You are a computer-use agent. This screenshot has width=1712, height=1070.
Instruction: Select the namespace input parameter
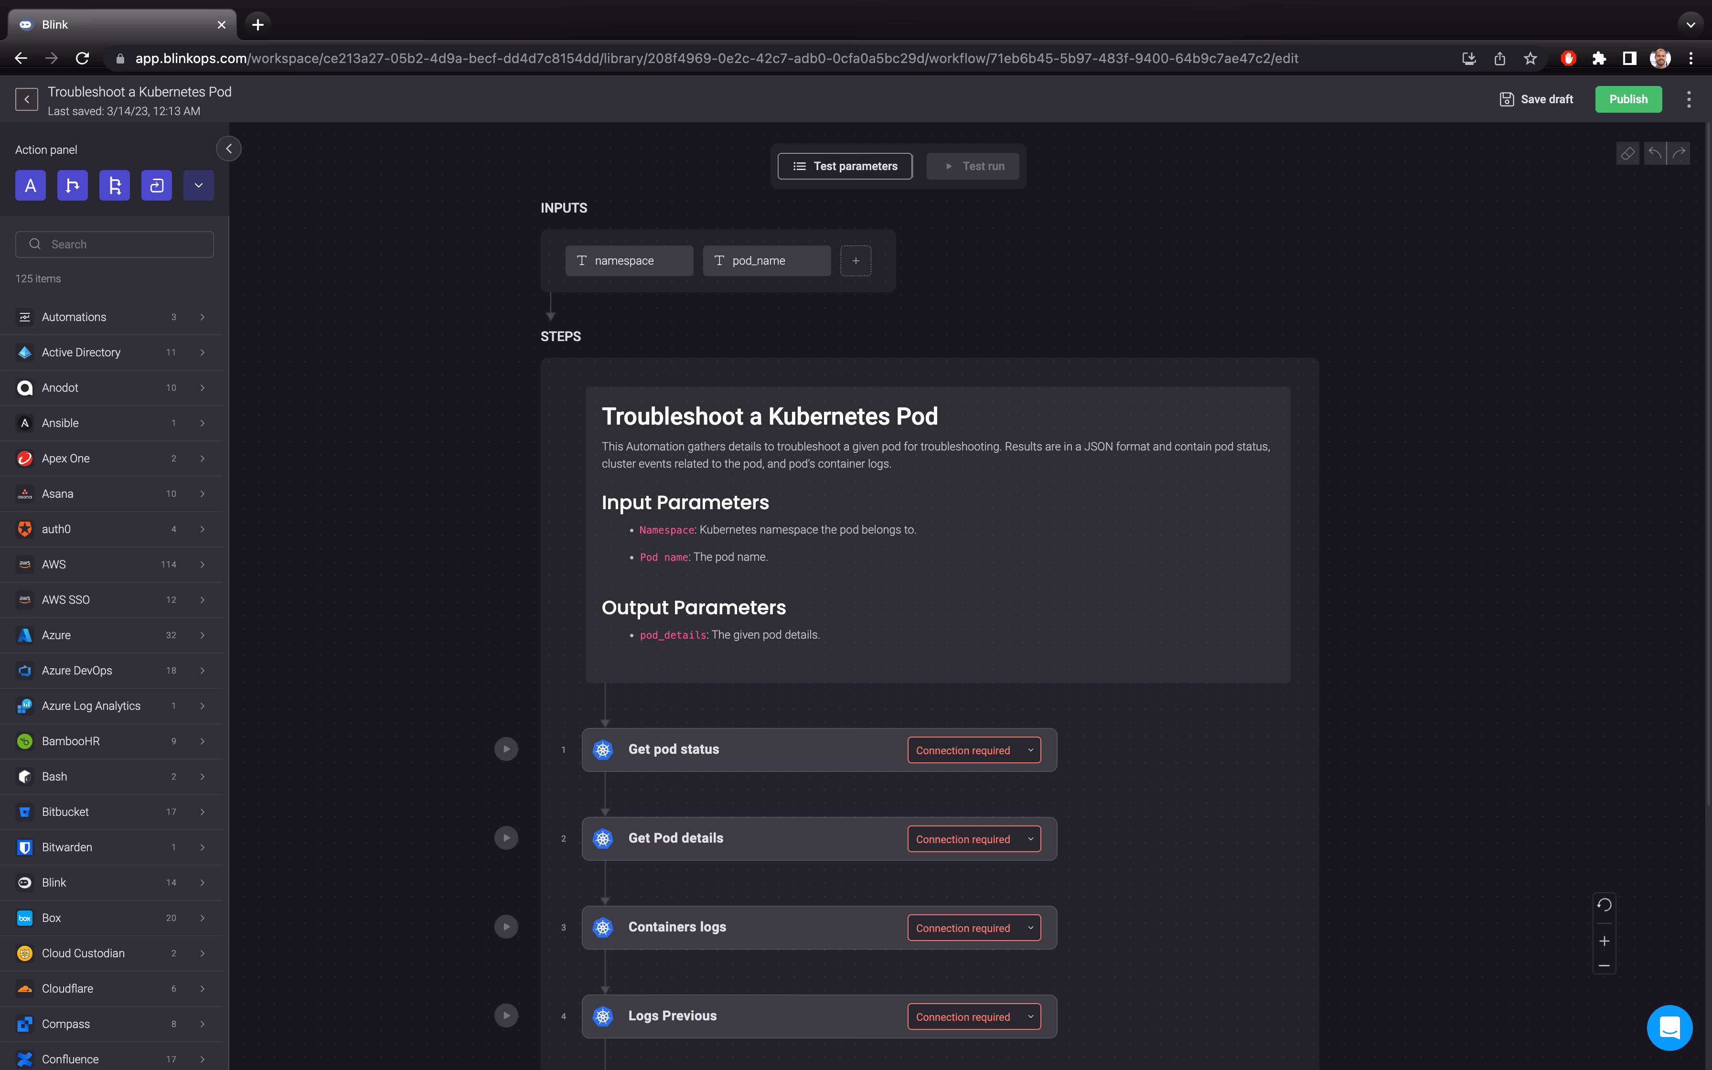coord(629,260)
